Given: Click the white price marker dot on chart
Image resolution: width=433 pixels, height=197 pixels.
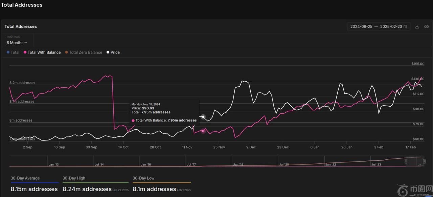Looking at the screenshot, I should (x=203, y=117).
